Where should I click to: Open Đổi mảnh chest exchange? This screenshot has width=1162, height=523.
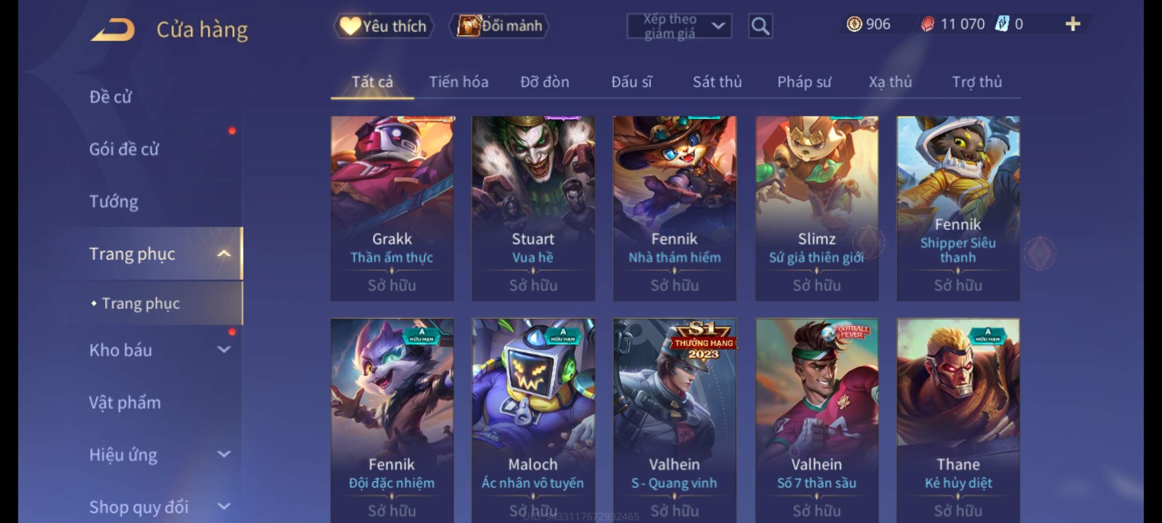click(499, 26)
